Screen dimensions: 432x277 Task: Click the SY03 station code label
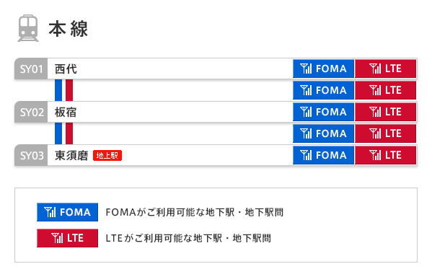[31, 155]
